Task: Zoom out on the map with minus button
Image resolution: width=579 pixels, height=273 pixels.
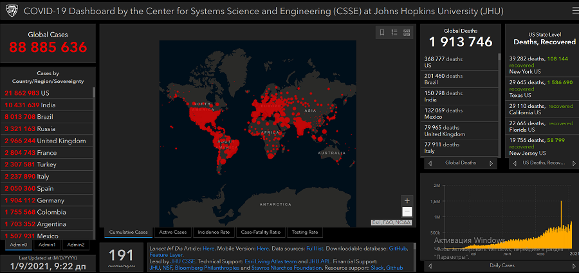Action: click(407, 211)
